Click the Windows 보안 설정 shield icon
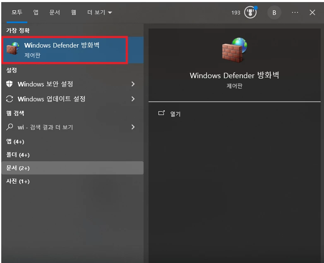This screenshot has width=324, height=263. coord(9,84)
